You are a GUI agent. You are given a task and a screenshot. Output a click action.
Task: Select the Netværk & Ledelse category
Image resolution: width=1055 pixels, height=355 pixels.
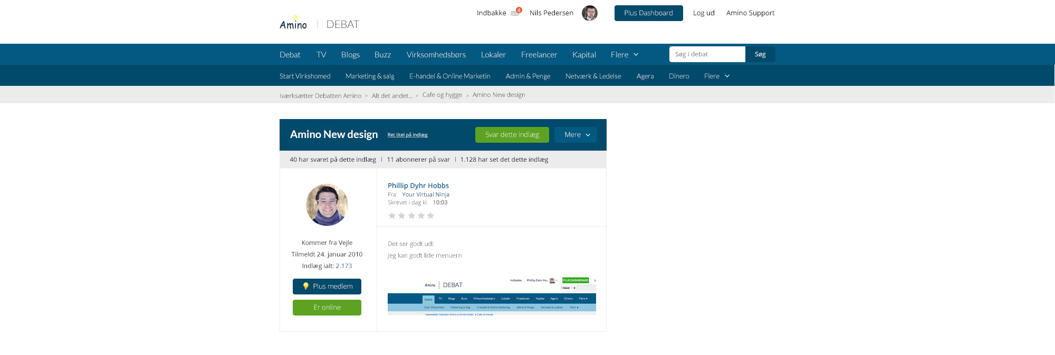[593, 76]
